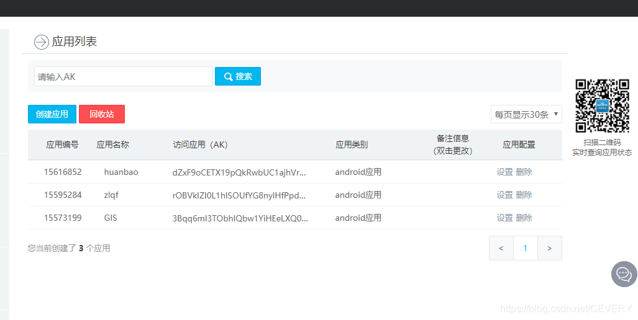Screen dimensions: 638x320
Task: Click the 应用类别 column header
Action: click(x=352, y=144)
